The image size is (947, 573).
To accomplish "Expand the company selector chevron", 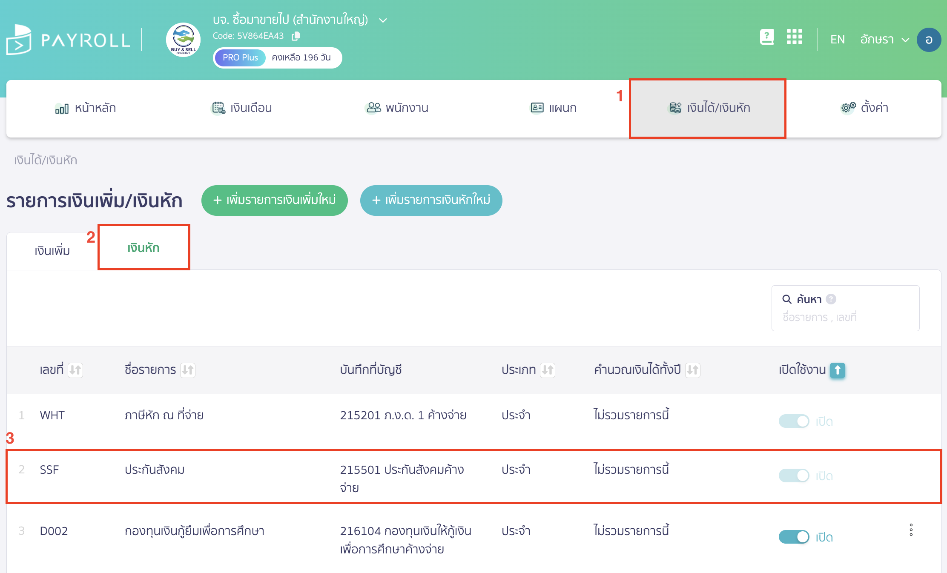I will coord(383,20).
